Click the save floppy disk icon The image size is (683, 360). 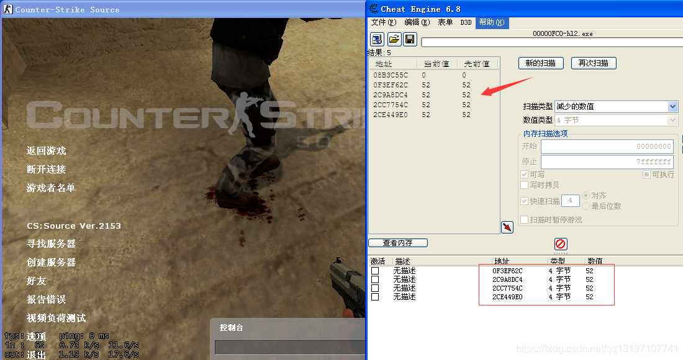410,39
